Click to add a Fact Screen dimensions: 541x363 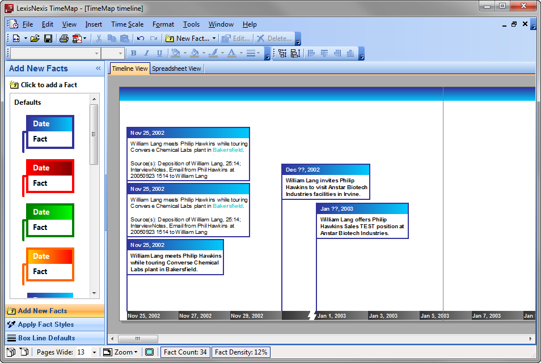(44, 85)
